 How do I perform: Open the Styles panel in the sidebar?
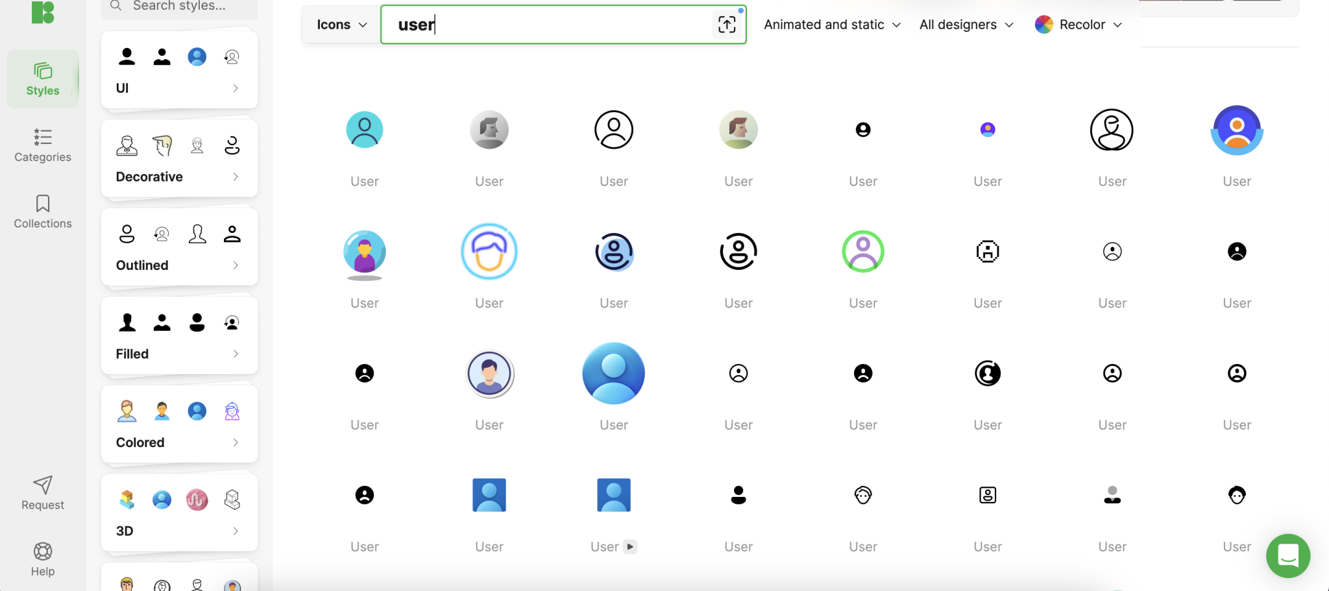[42, 78]
